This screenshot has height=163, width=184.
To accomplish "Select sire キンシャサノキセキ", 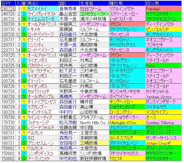I will pyautogui.click(x=127, y=91).
